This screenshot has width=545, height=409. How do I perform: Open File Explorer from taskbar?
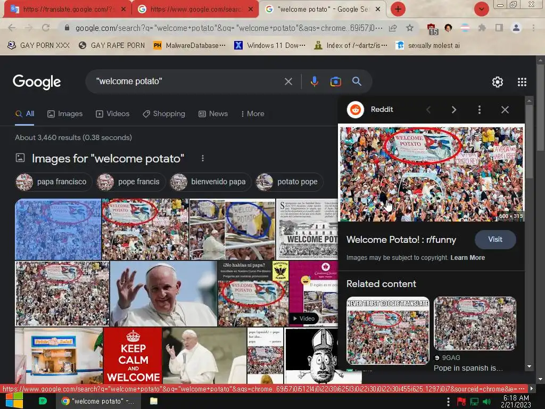tap(154, 401)
